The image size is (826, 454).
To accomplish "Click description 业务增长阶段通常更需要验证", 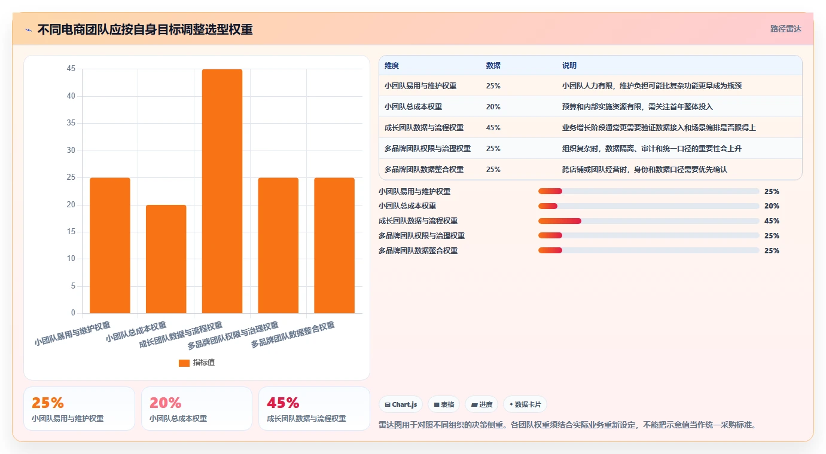I will coord(660,128).
